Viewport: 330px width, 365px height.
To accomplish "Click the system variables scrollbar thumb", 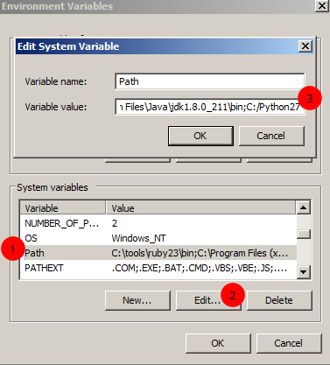I will click(x=304, y=234).
